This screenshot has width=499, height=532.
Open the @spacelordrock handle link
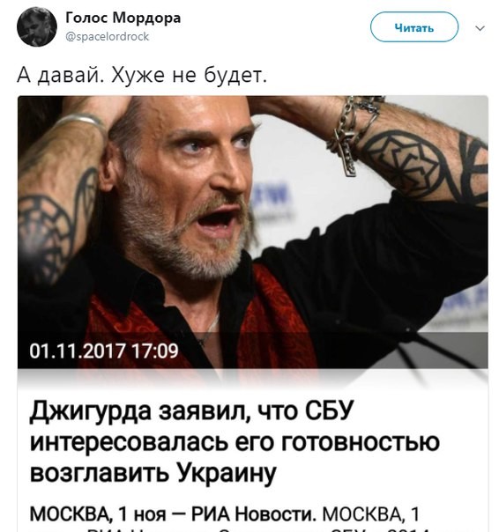(107, 37)
